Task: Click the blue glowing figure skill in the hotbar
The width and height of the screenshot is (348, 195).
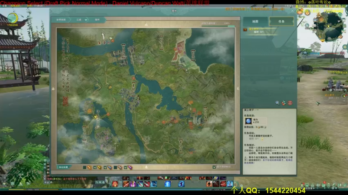Action: (167, 184)
